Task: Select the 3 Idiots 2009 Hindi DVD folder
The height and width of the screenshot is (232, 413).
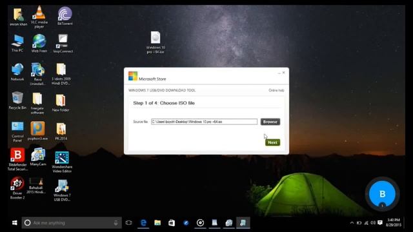Action: coord(61,74)
